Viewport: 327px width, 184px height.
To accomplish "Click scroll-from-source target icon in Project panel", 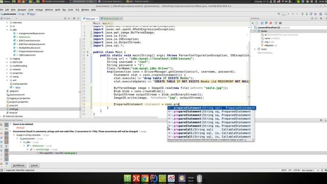I will (65, 18).
